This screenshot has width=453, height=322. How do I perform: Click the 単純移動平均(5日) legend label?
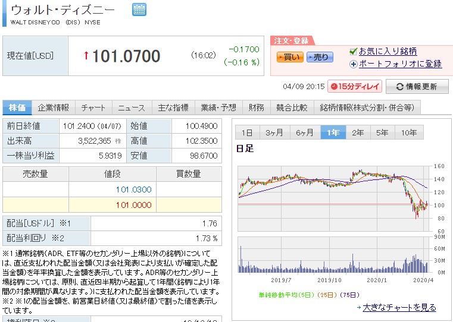pos(286,295)
